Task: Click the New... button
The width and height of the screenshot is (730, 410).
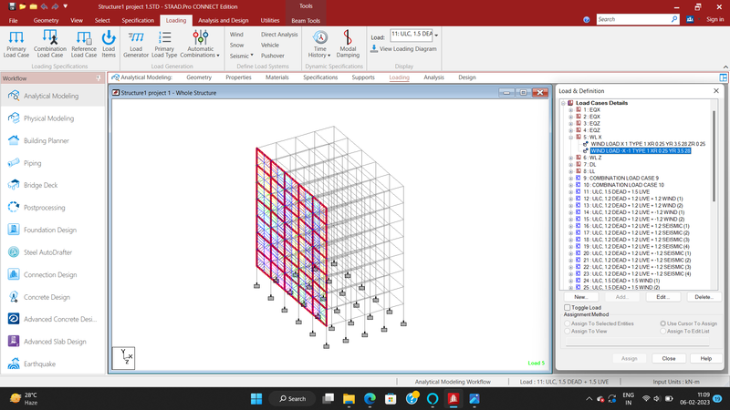Action: point(581,297)
